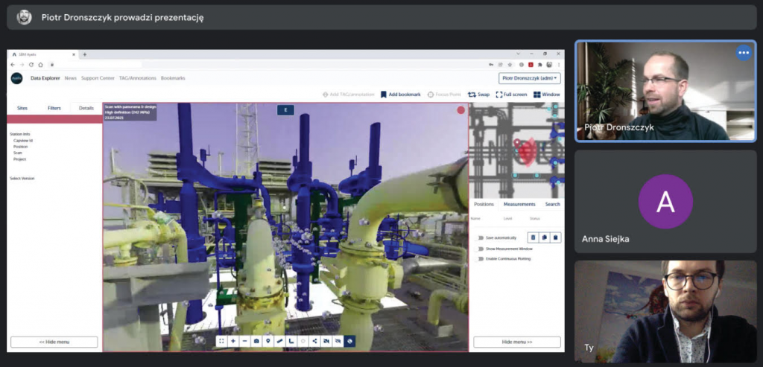Image resolution: width=763 pixels, height=367 pixels.
Task: Select the ruler measurement tool
Action: point(279,341)
